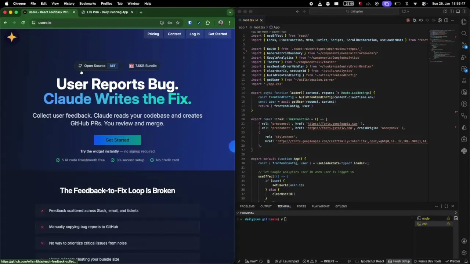Reload the Usero page

pos(23,23)
